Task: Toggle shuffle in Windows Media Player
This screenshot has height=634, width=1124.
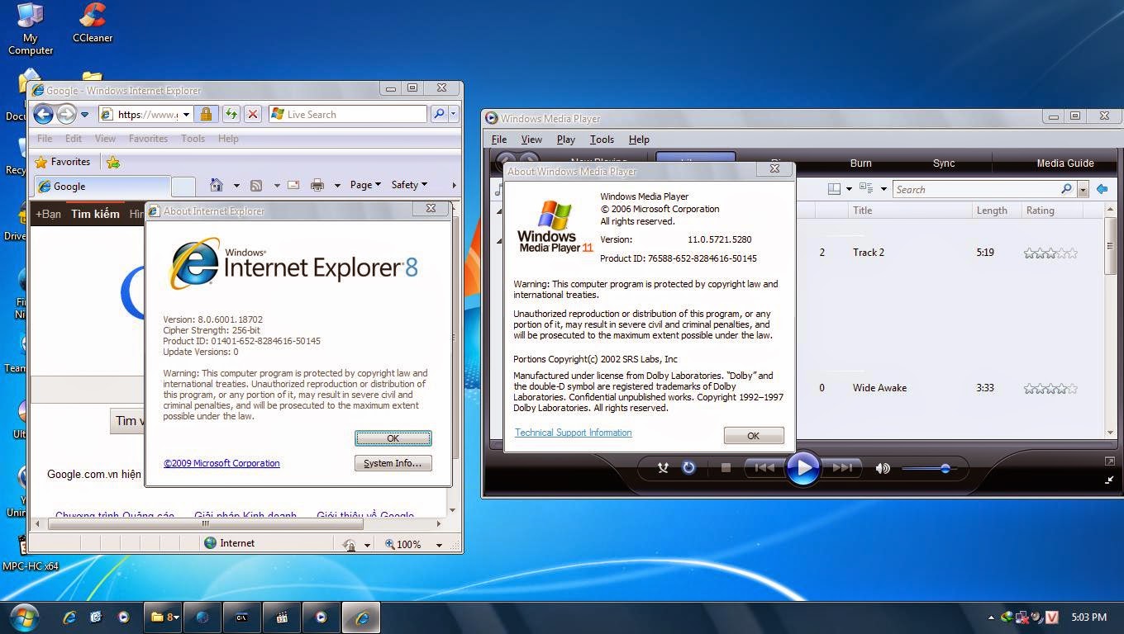Action: pyautogui.click(x=662, y=468)
